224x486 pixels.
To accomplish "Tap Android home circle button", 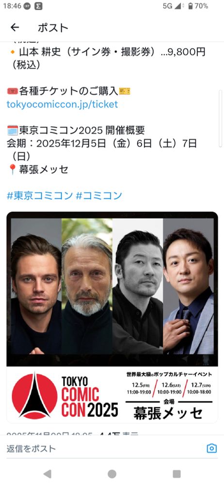I will [112, 473].
